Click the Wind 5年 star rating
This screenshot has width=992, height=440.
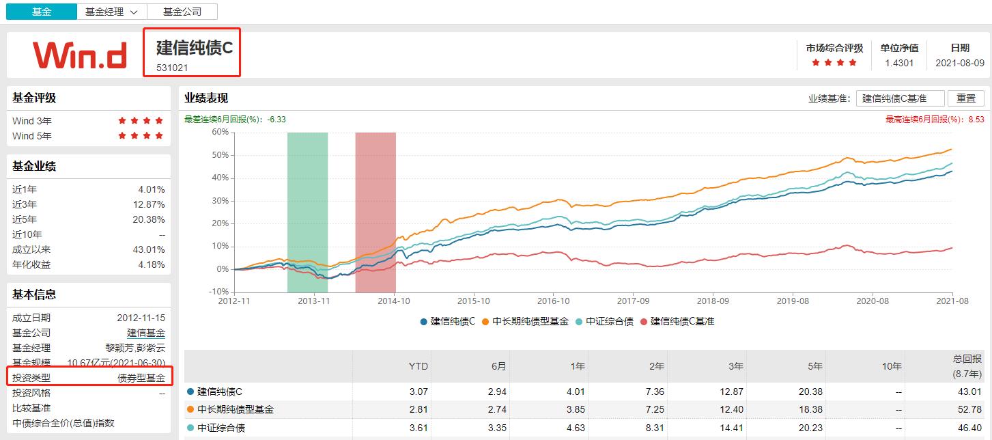[141, 136]
